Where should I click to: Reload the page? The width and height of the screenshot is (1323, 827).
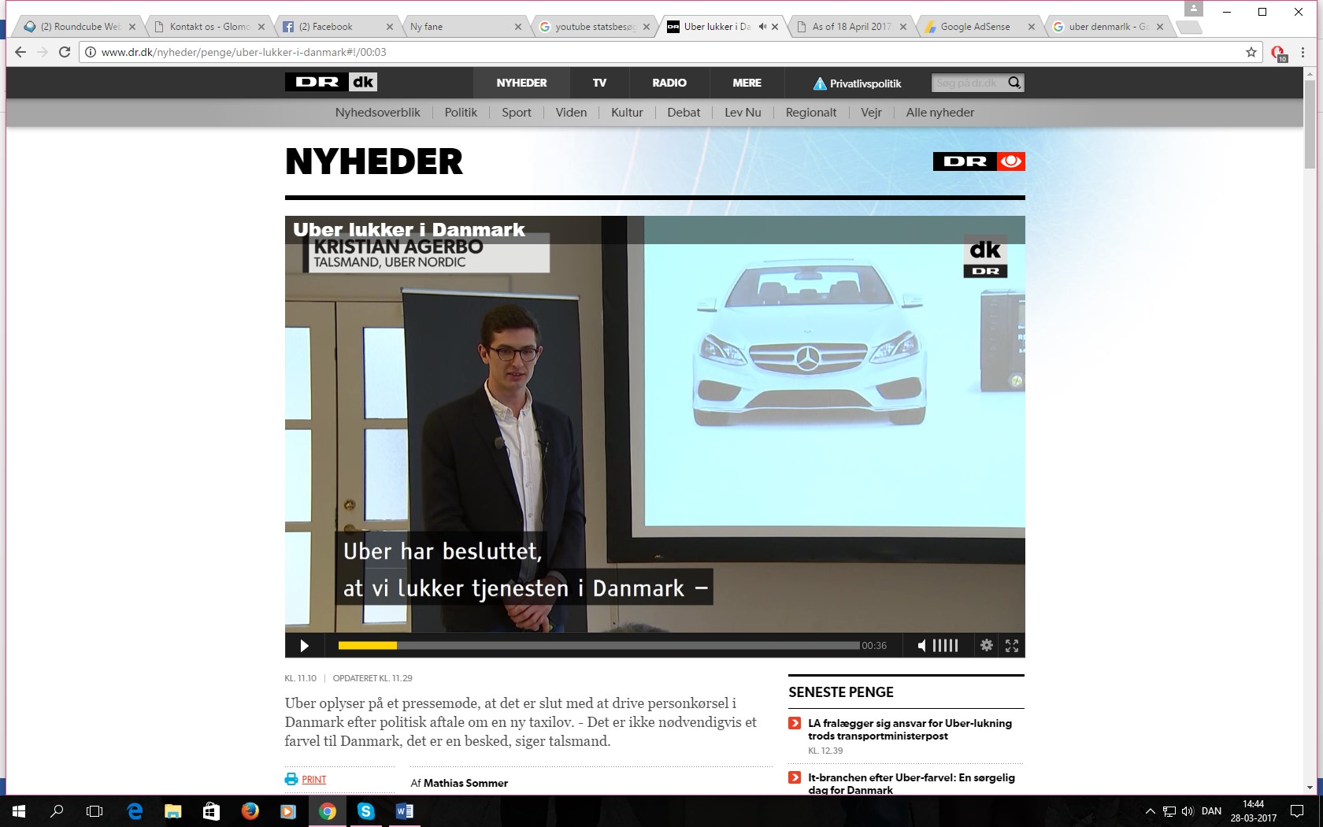pos(65,52)
